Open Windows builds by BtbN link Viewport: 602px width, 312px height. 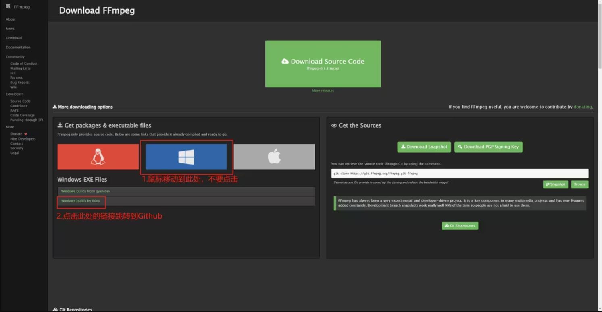(80, 201)
